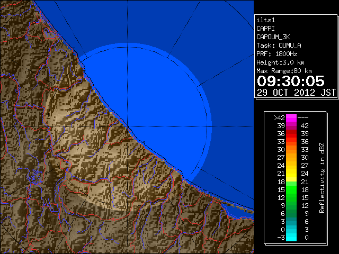The image size is (339, 254).
Task: Pick the cyan -3–0 dBZ color band
Action: point(291,238)
